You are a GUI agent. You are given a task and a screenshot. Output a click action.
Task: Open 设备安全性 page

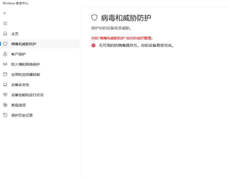pyautogui.click(x=40, y=85)
